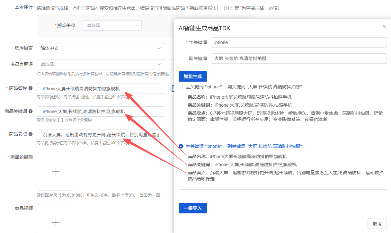Click into the 商品卖点 input field
Screen dimensions: 391x233
point(101,135)
